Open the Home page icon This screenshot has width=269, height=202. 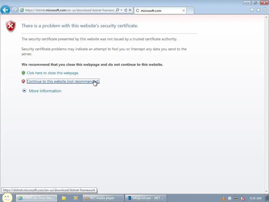point(252,10)
